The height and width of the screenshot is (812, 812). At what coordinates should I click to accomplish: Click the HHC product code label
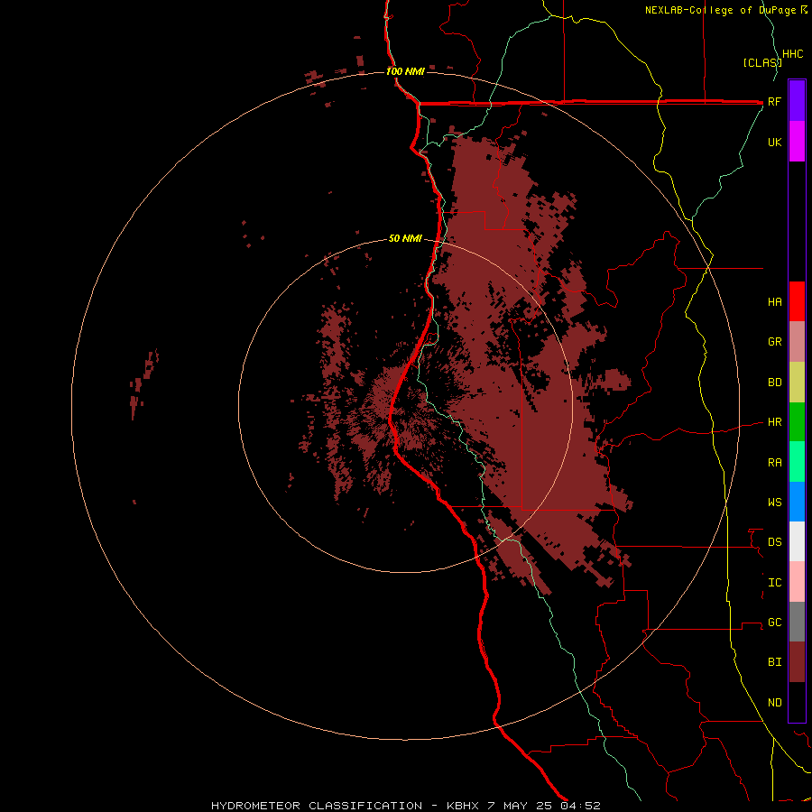[792, 54]
